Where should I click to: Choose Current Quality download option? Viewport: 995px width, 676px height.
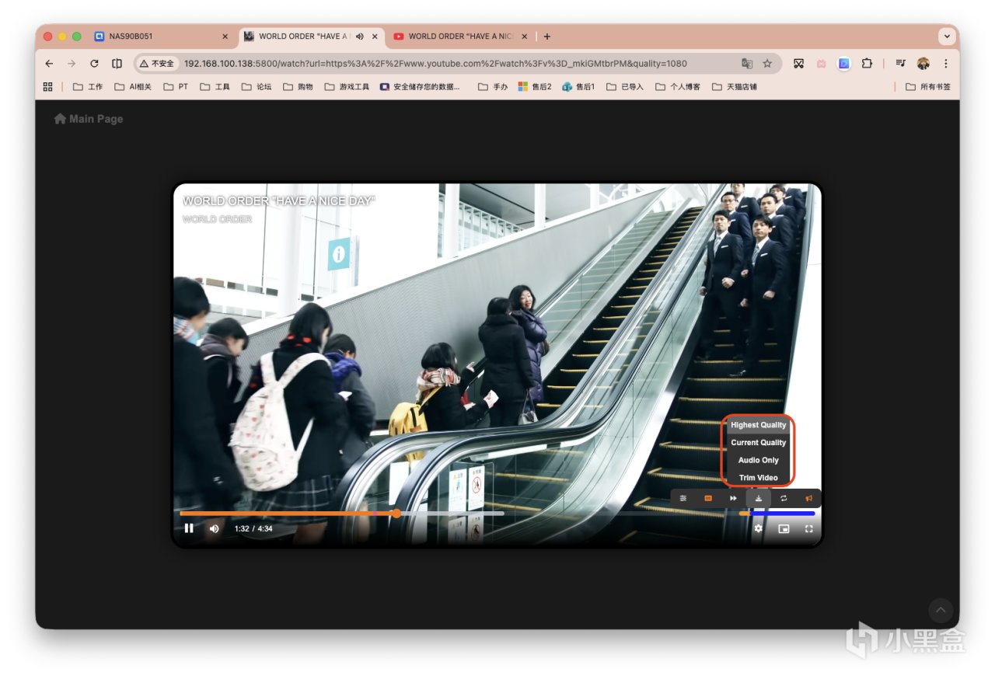pos(759,443)
